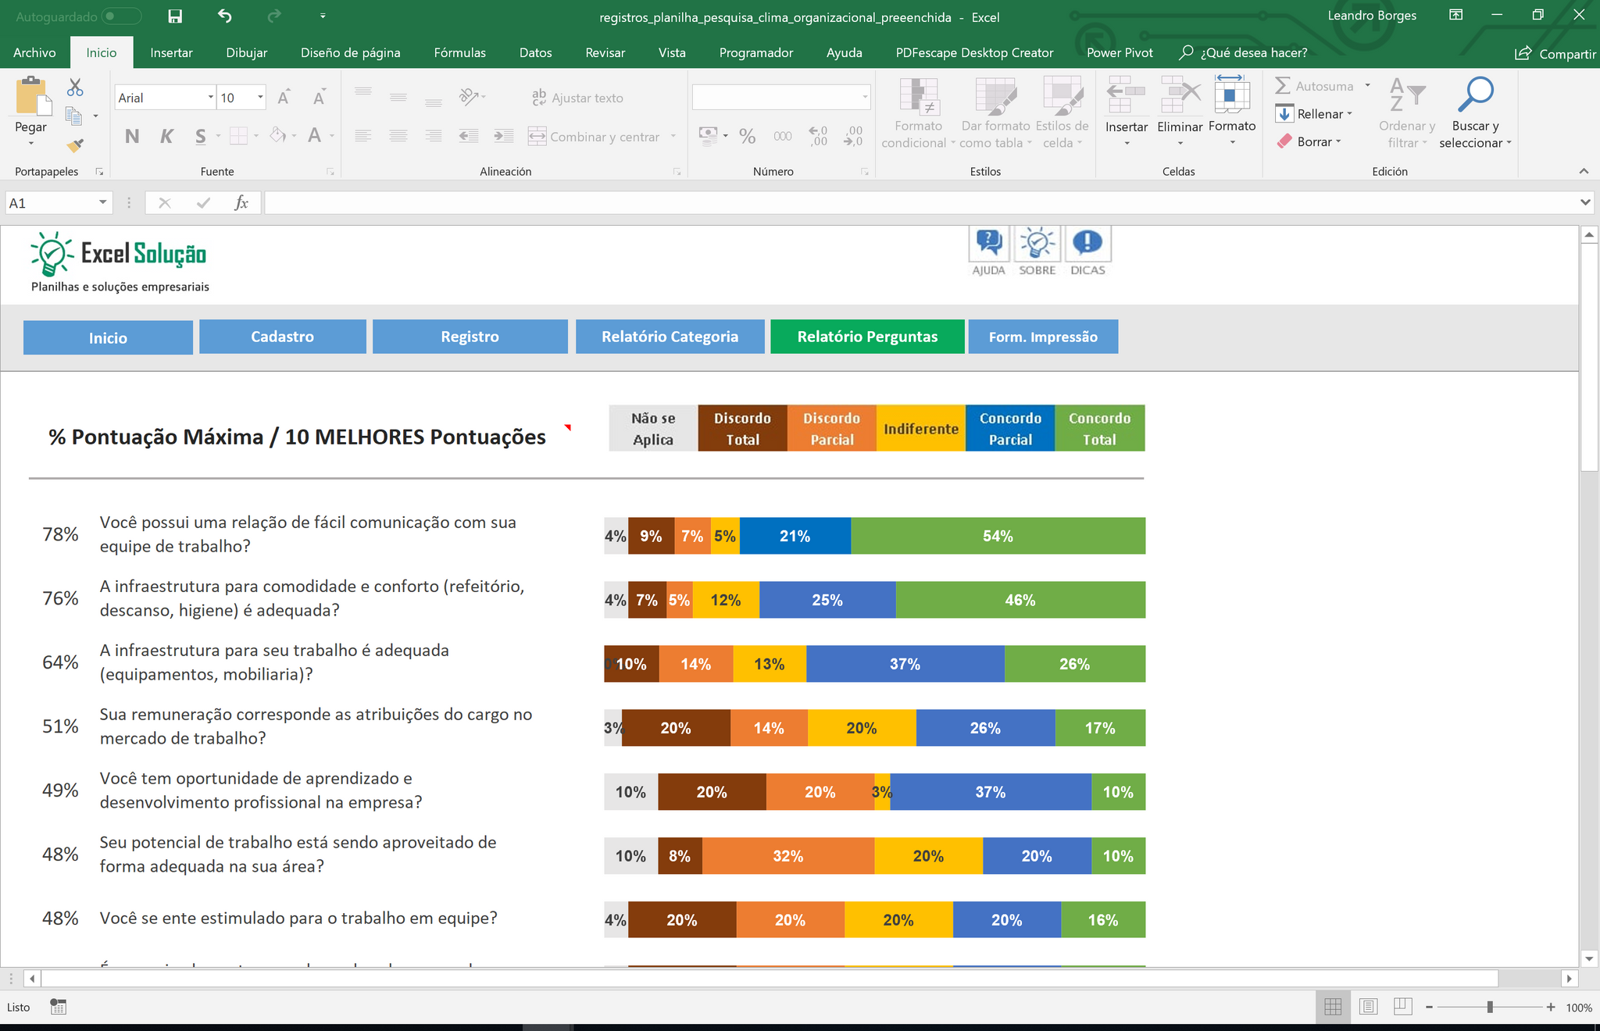Switch to Page Break Preview in status bar
Viewport: 1600px width, 1031px height.
pyautogui.click(x=1403, y=1007)
